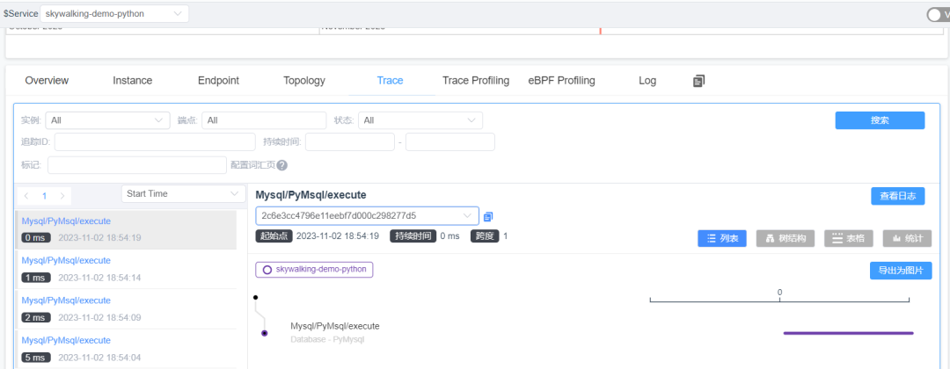This screenshot has height=369, width=950.
Task: Open the Endpoint tab
Action: coord(218,81)
